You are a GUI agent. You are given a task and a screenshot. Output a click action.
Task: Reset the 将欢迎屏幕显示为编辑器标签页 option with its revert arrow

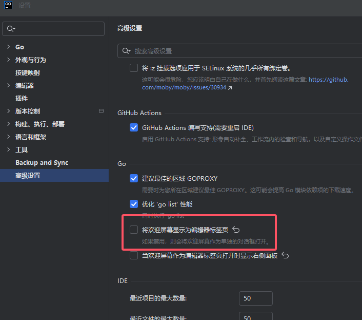tap(236, 230)
